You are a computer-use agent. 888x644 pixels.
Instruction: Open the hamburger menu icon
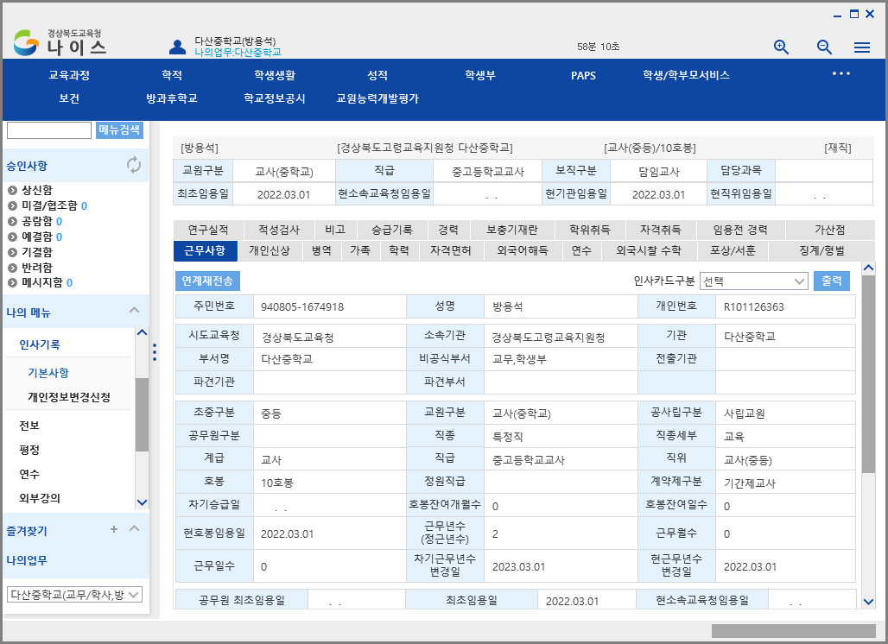click(x=862, y=47)
